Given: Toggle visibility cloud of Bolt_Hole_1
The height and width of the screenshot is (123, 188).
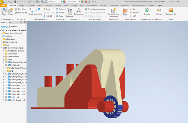Looking at the screenshot, I should coord(6,85).
